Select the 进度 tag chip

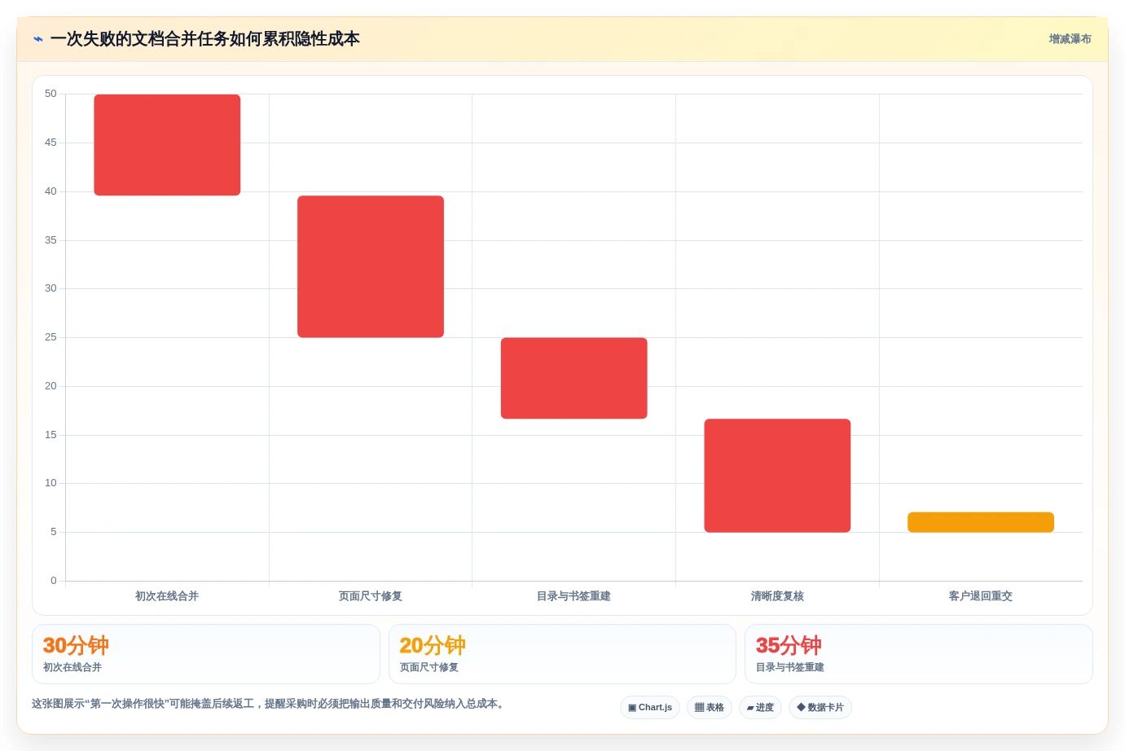click(x=760, y=707)
